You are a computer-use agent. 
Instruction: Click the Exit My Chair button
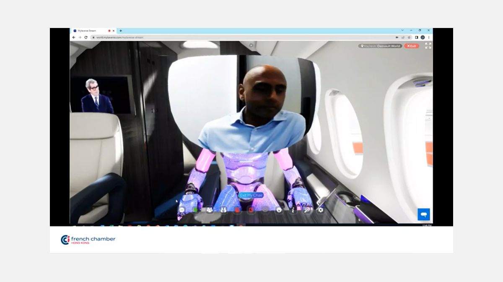tap(251, 195)
